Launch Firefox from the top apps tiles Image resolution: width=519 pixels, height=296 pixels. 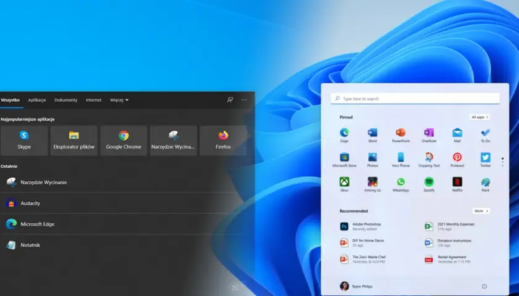click(223, 141)
